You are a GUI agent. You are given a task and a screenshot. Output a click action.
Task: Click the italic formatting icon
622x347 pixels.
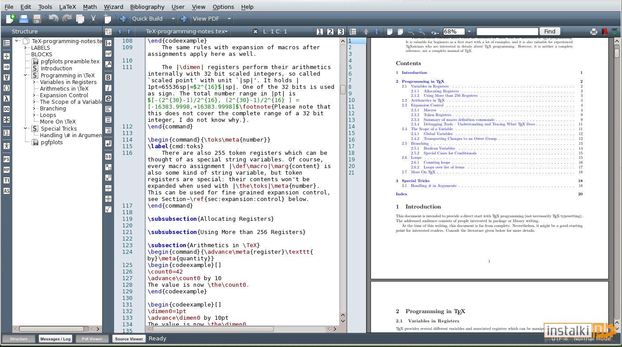[x=108, y=88]
